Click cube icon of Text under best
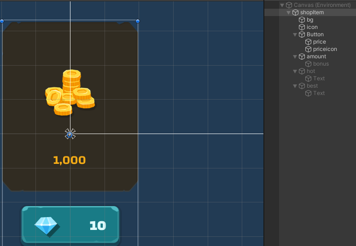Screen dimensions: 356x246 pyautogui.click(x=308, y=93)
